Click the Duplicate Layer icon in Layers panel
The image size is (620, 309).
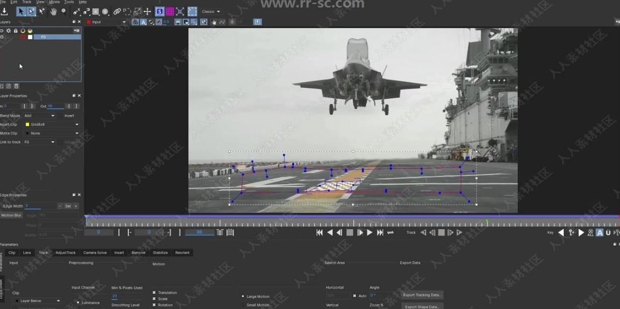9,86
